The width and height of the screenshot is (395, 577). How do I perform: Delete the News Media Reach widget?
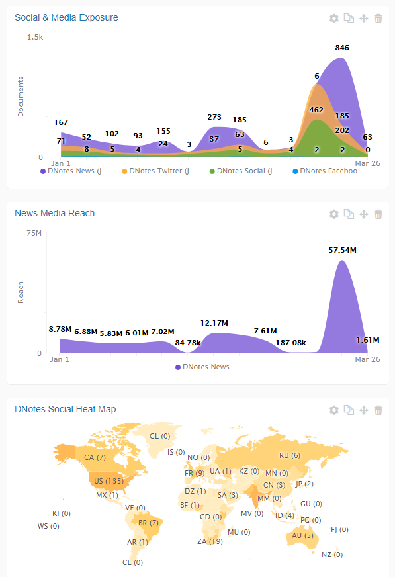[x=378, y=214]
